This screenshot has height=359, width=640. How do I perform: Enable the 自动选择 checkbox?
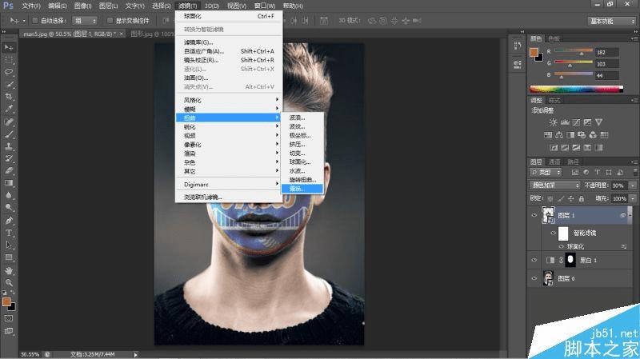35,21
